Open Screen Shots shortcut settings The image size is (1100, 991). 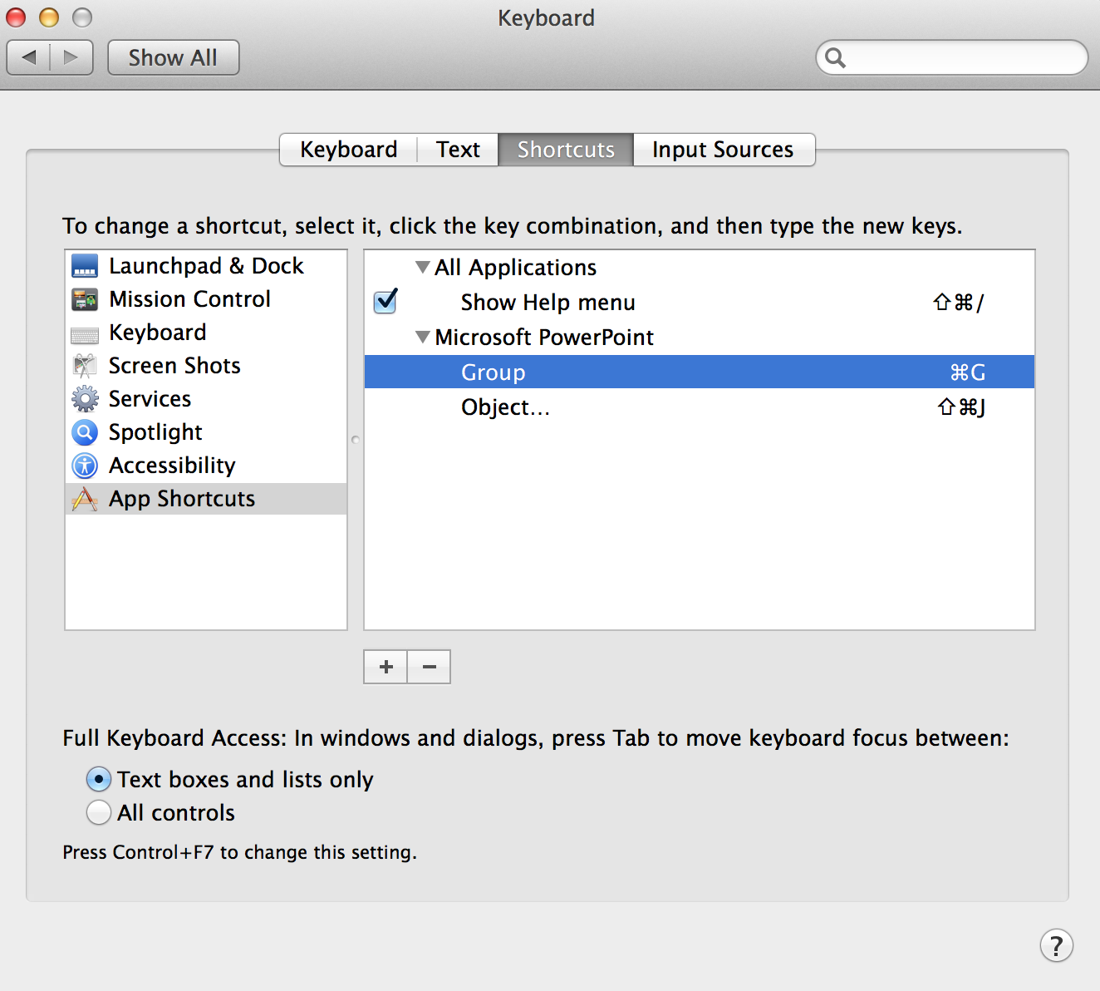coord(174,365)
